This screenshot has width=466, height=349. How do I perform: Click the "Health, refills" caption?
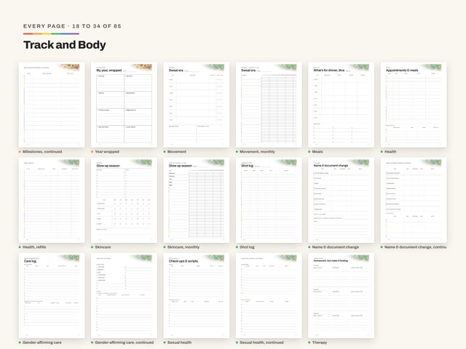tap(34, 247)
